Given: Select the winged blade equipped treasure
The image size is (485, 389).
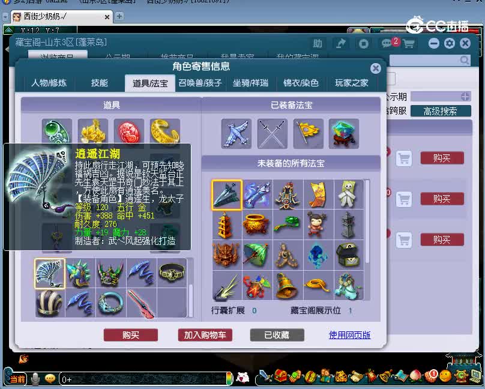Looking at the screenshot, I should 236,134.
